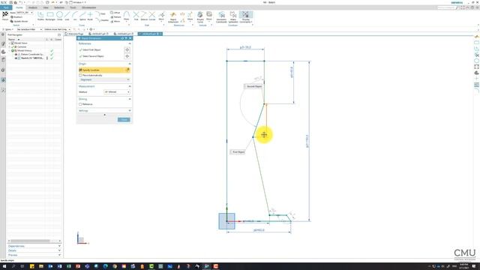480x270 pixels.
Task: Switch to the Welcome Page document tab
Action: point(75,34)
